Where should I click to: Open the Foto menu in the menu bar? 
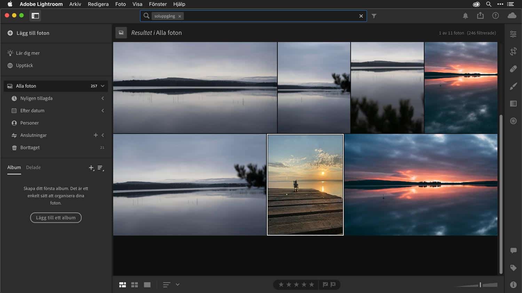tap(120, 4)
